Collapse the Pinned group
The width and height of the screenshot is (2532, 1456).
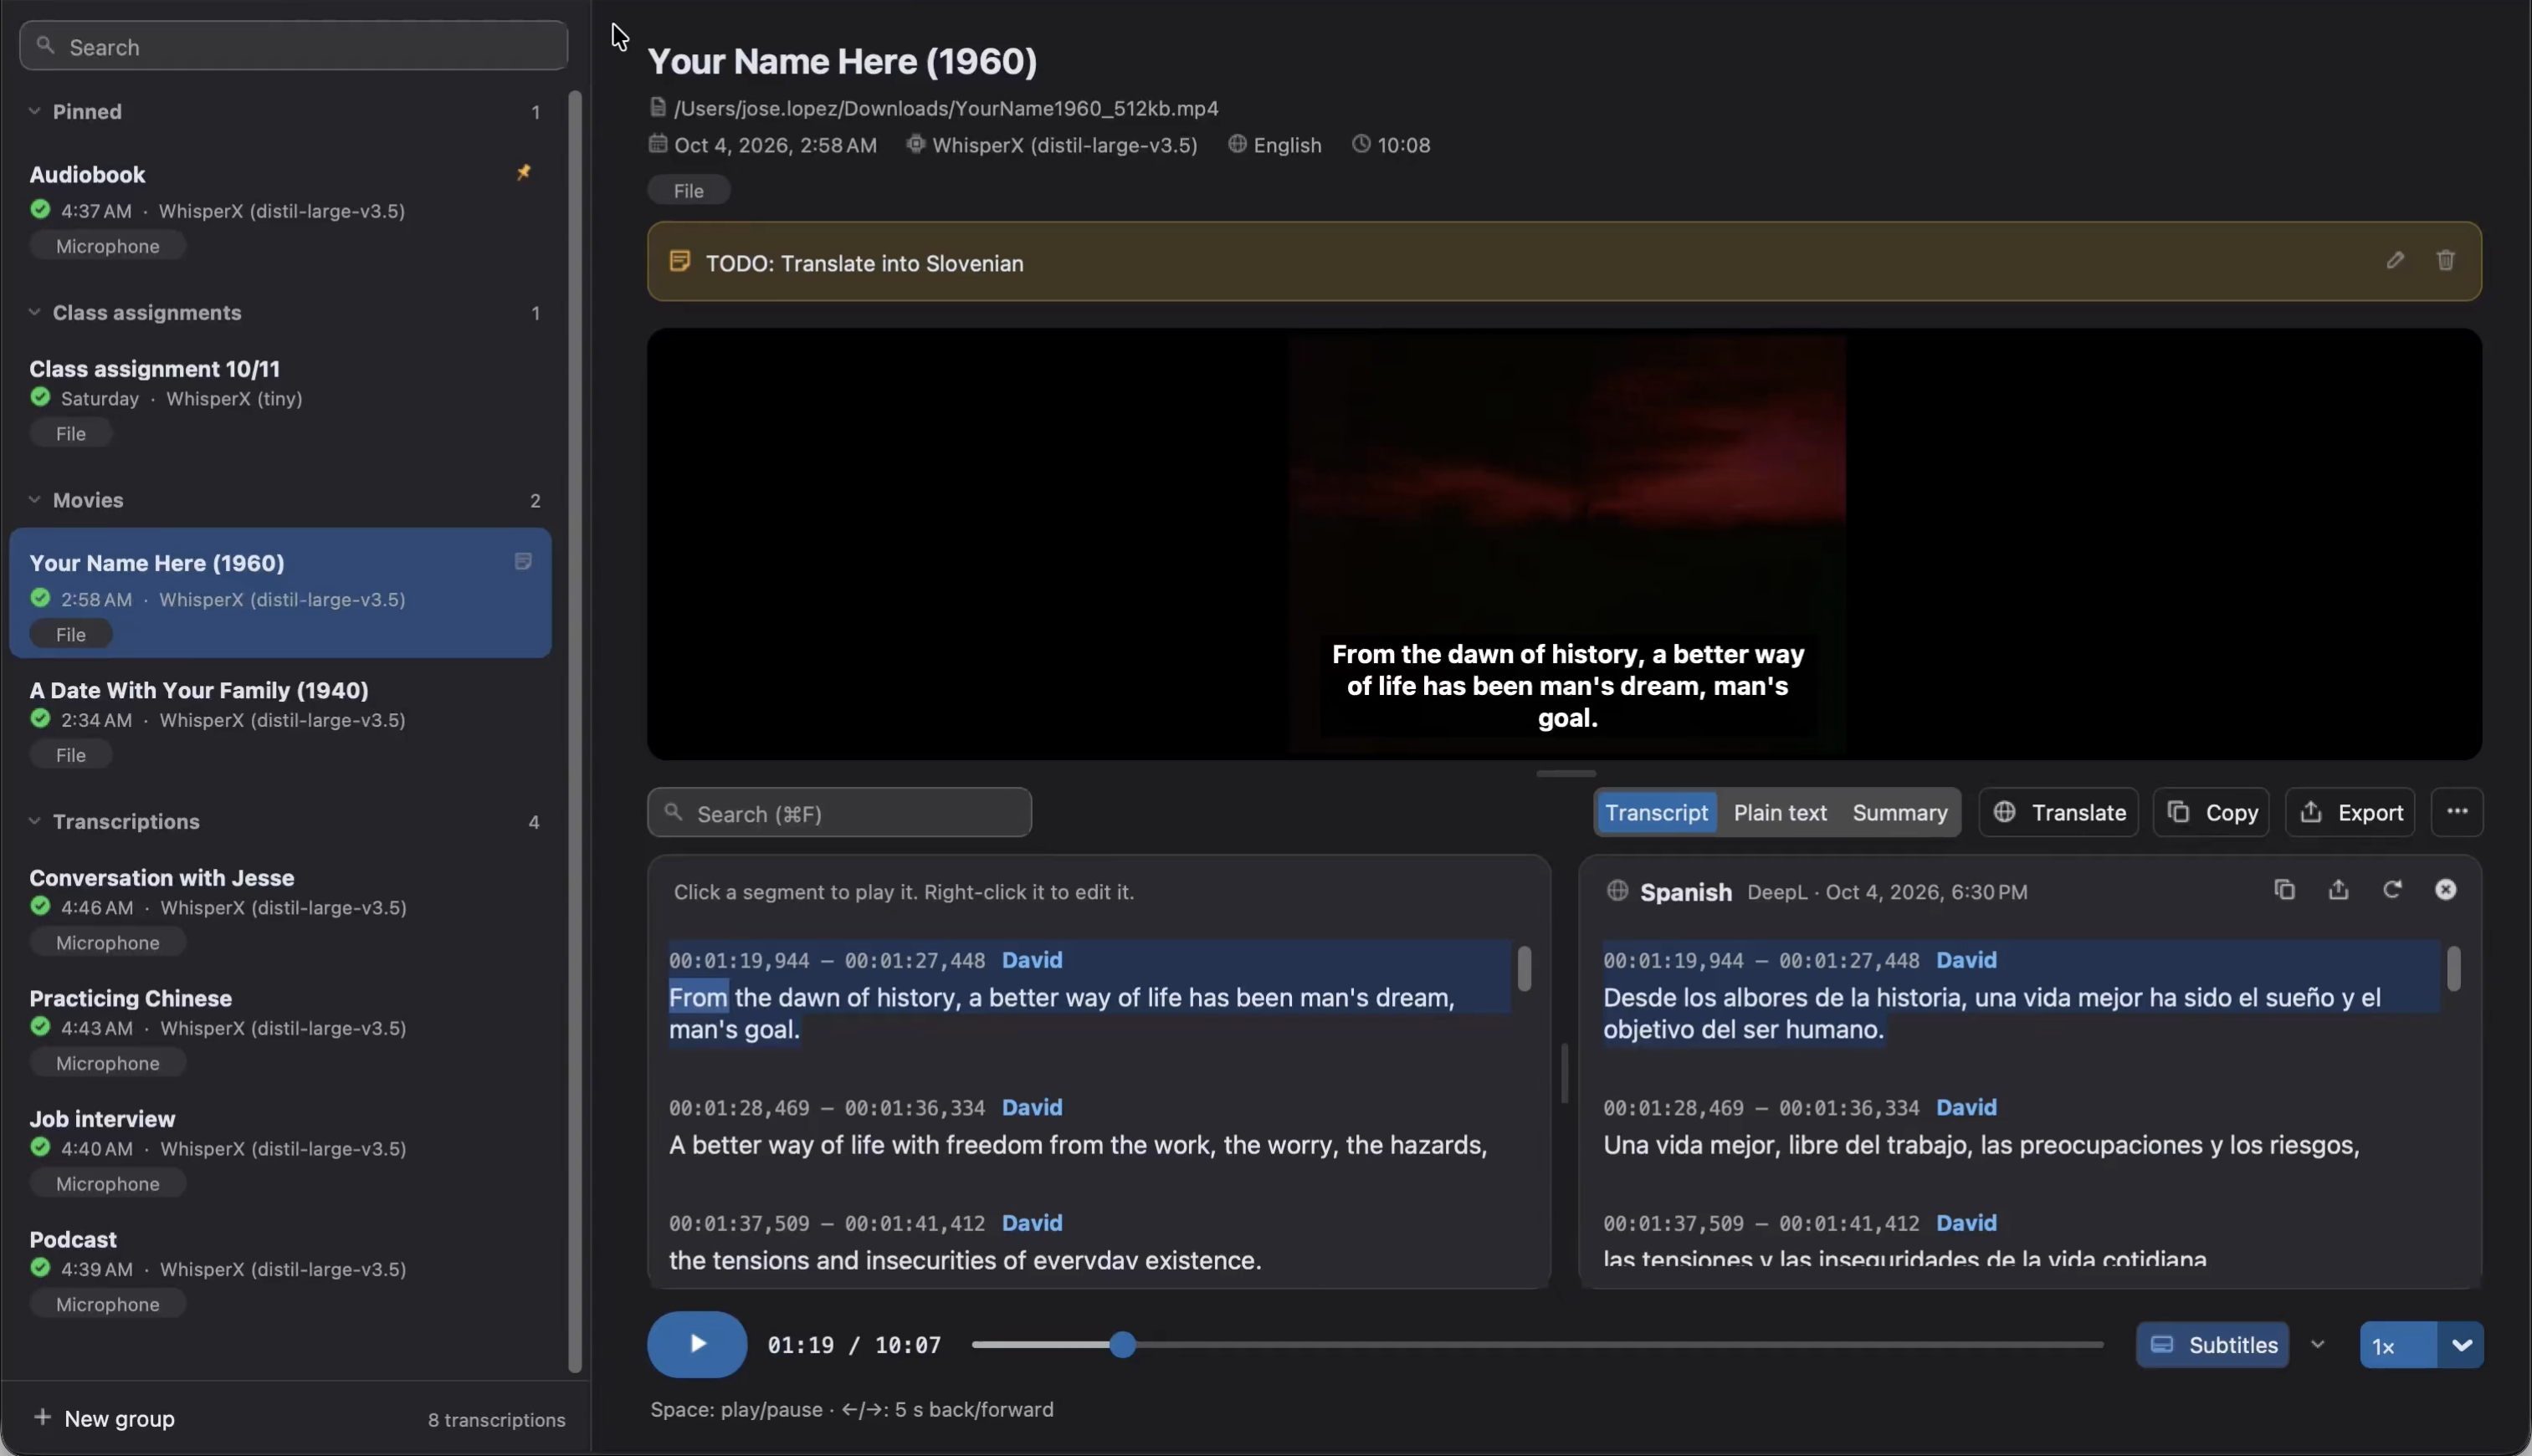point(34,111)
